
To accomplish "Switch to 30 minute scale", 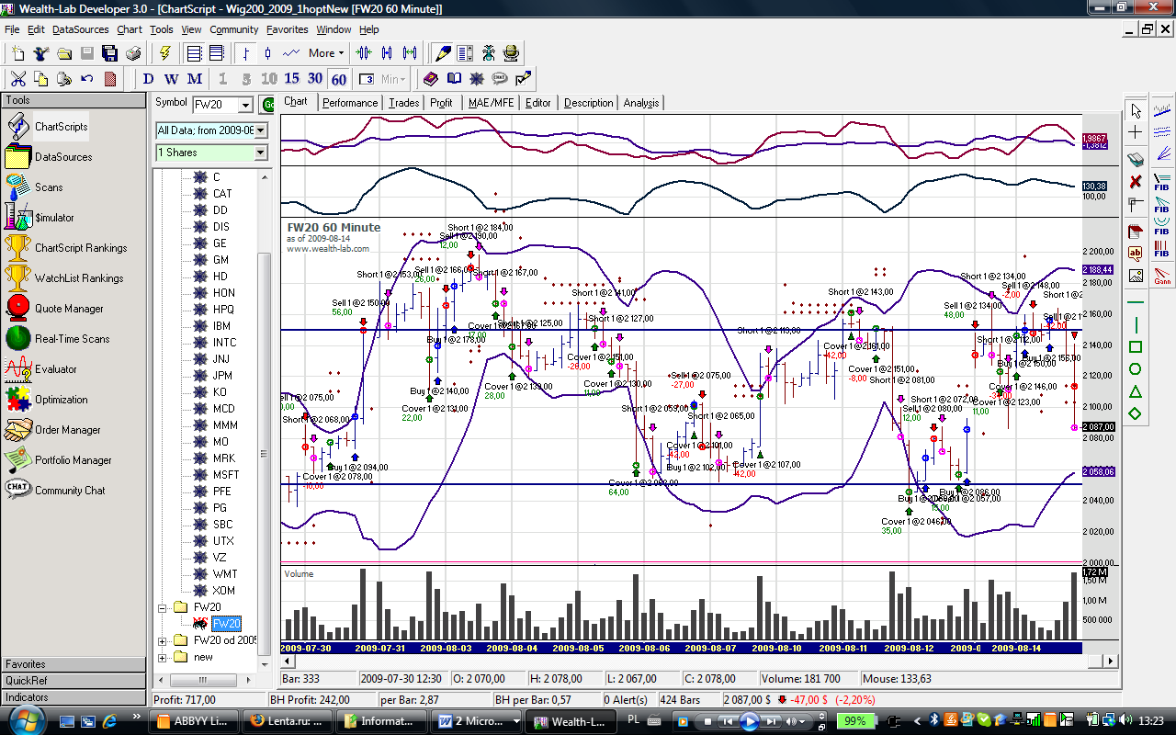I will coord(315,79).
